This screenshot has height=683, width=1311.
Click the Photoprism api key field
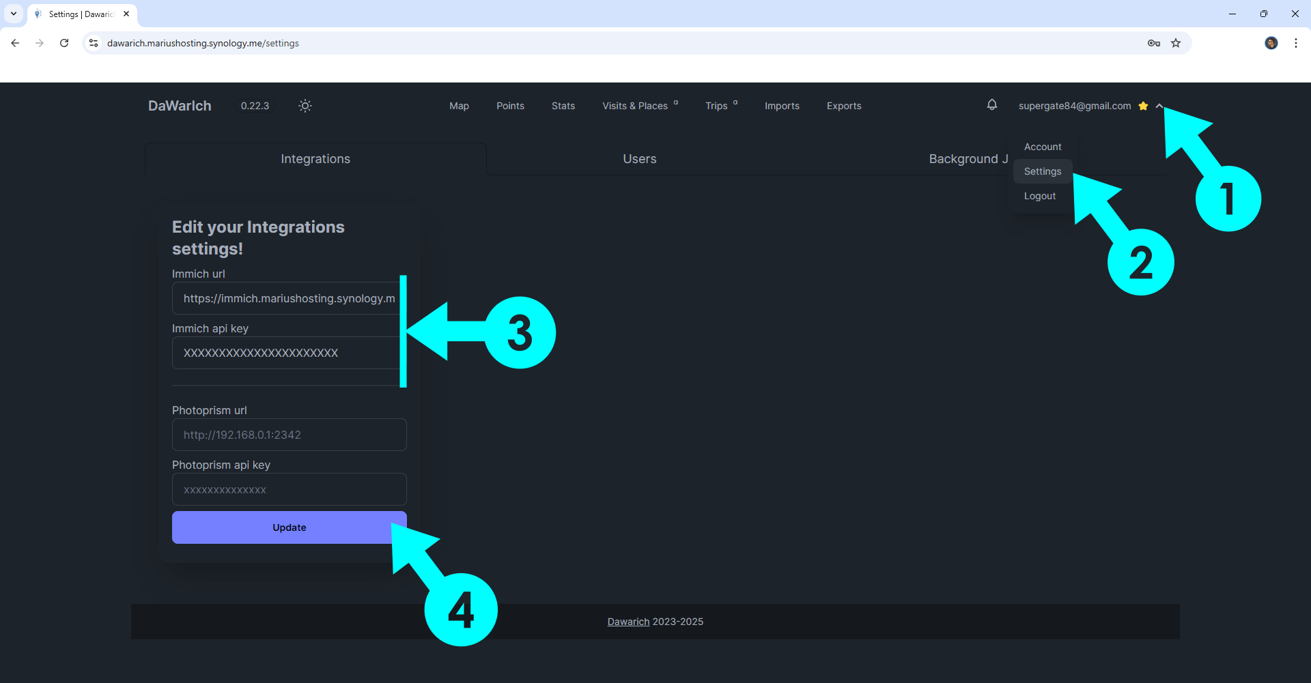coord(290,489)
